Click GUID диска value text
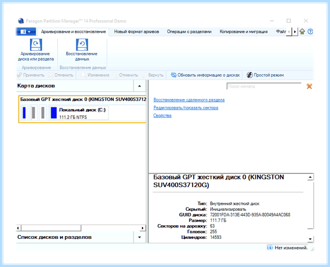Viewport: 330px width, 267px height. pyautogui.click(x=250, y=215)
